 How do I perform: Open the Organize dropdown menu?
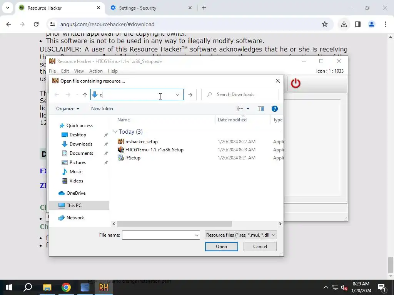coord(68,109)
